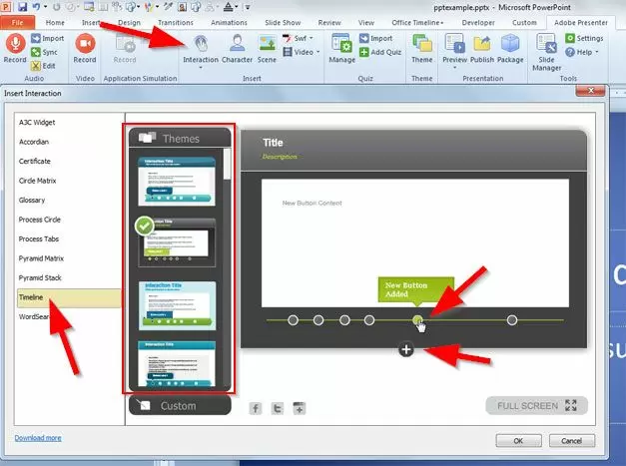
Task: Click the Twitter share icon
Action: pos(277,408)
